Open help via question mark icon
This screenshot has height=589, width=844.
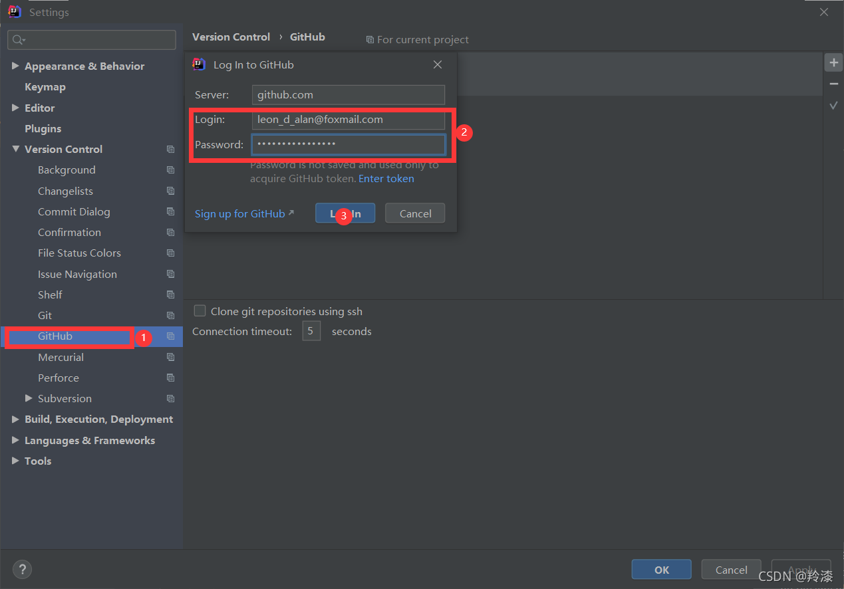point(22,569)
